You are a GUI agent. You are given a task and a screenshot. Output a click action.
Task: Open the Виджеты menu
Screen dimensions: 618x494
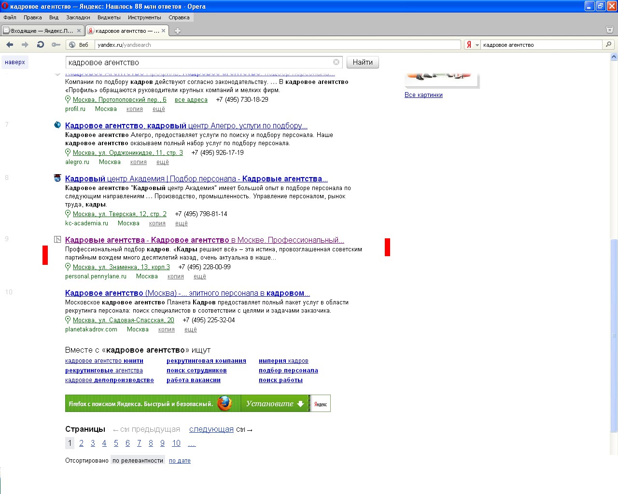coord(109,17)
